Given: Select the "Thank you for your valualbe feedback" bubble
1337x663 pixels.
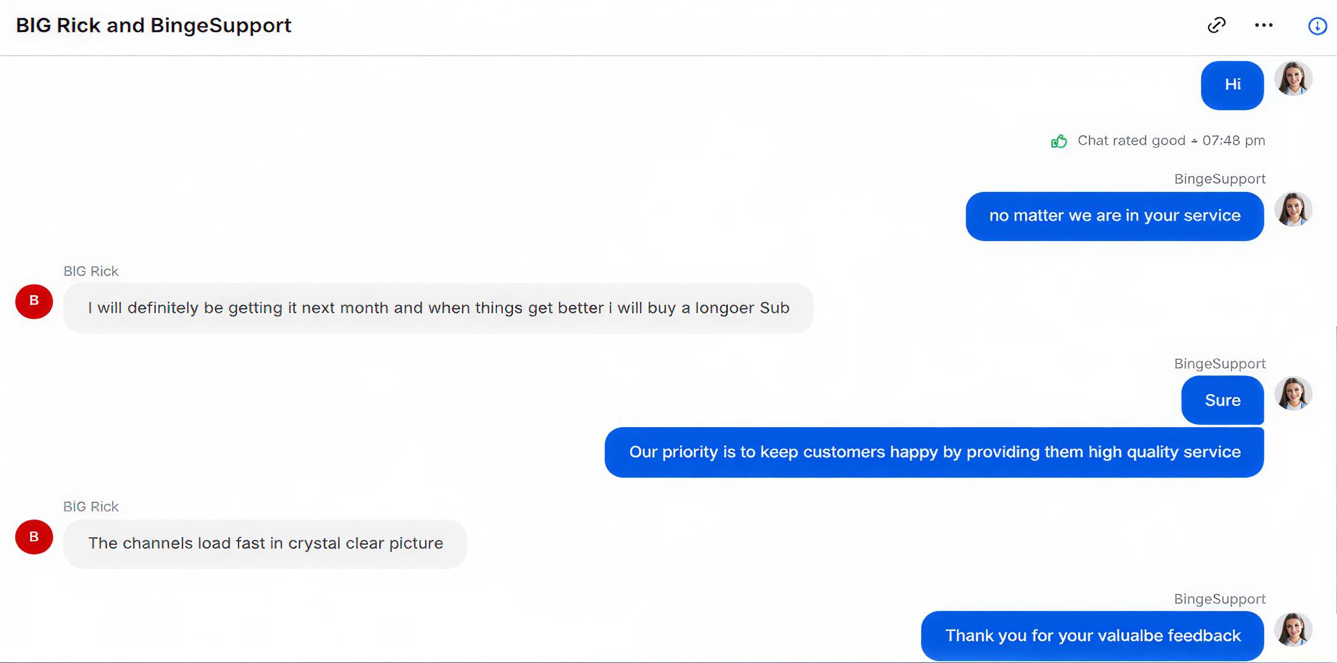Looking at the screenshot, I should pos(1092,636).
